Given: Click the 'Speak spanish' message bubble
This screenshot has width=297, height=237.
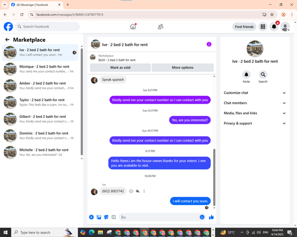Looking at the screenshot, I should [x=113, y=79].
